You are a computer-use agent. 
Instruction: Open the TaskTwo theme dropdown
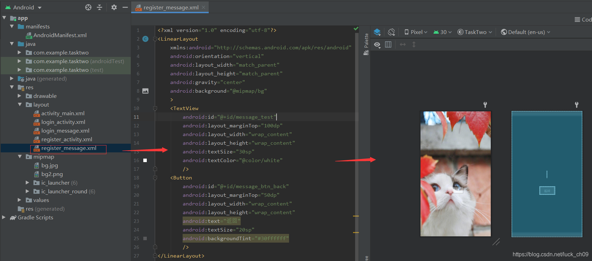pyautogui.click(x=475, y=32)
